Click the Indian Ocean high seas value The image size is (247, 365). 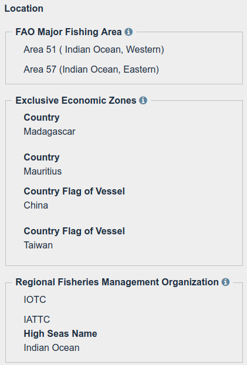tap(52, 348)
